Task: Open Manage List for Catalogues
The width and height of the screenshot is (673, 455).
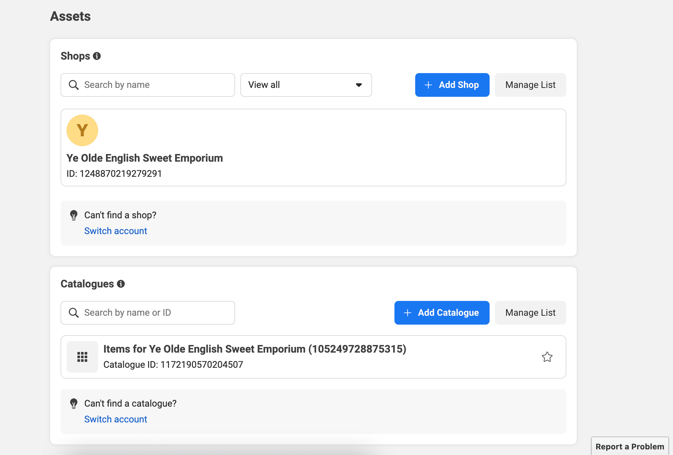Action: pyautogui.click(x=530, y=313)
